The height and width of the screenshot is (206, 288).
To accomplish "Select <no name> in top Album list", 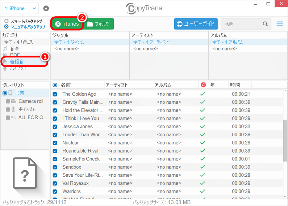I will [x=248, y=48].
